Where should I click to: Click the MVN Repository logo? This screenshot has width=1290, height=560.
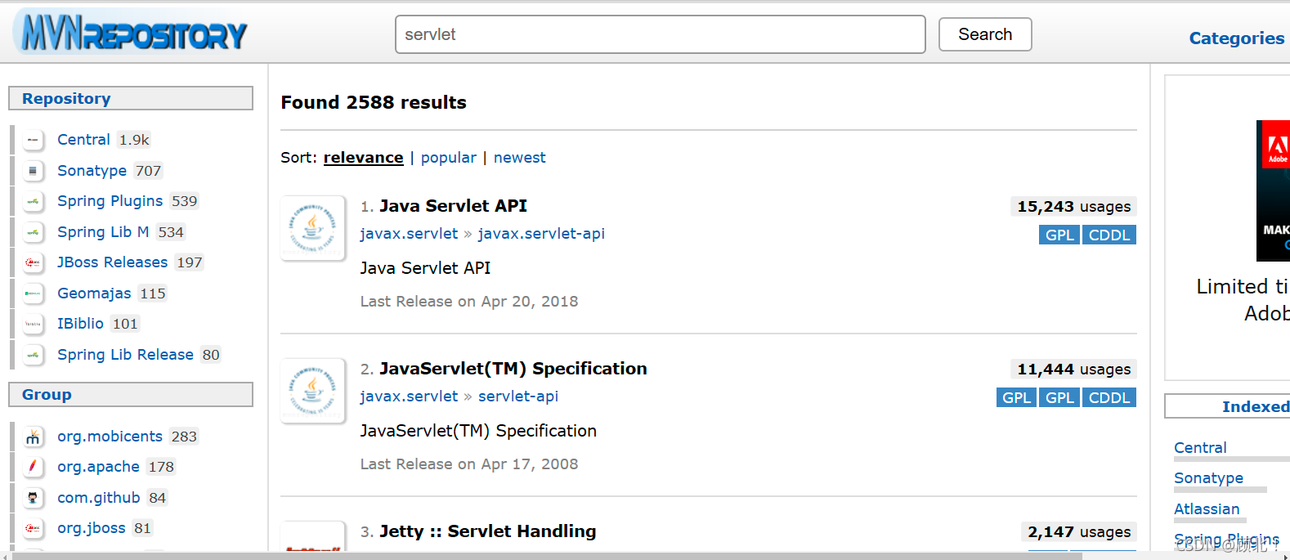click(131, 33)
